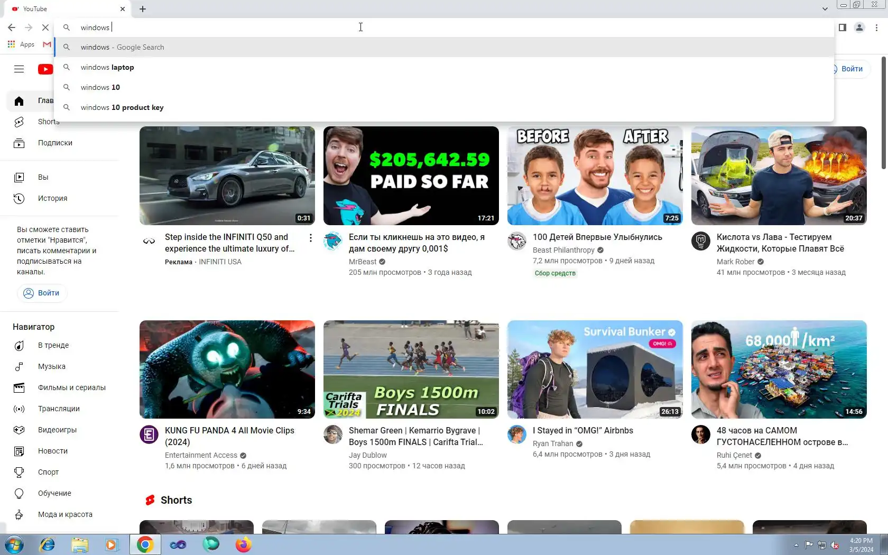Play the "$205,642.59 PAID SO FAR" video

click(411, 175)
